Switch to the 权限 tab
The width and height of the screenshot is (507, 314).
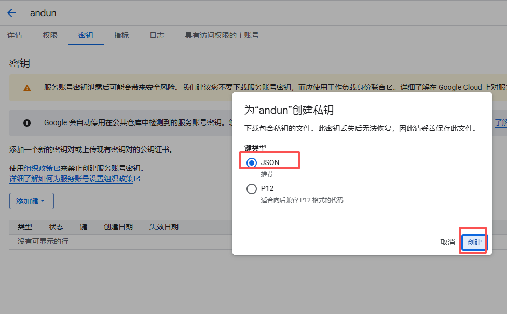[x=50, y=35]
